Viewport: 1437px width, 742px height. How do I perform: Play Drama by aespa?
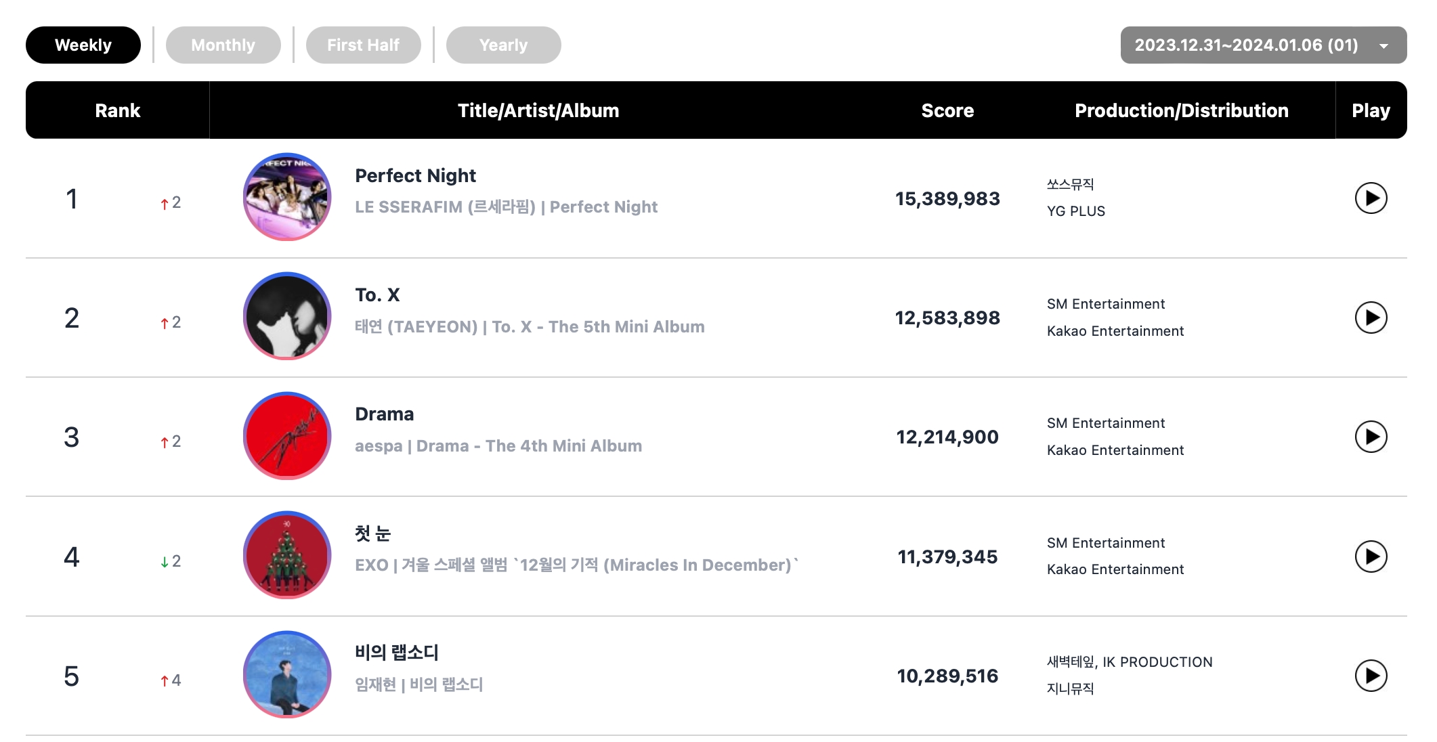tap(1371, 437)
